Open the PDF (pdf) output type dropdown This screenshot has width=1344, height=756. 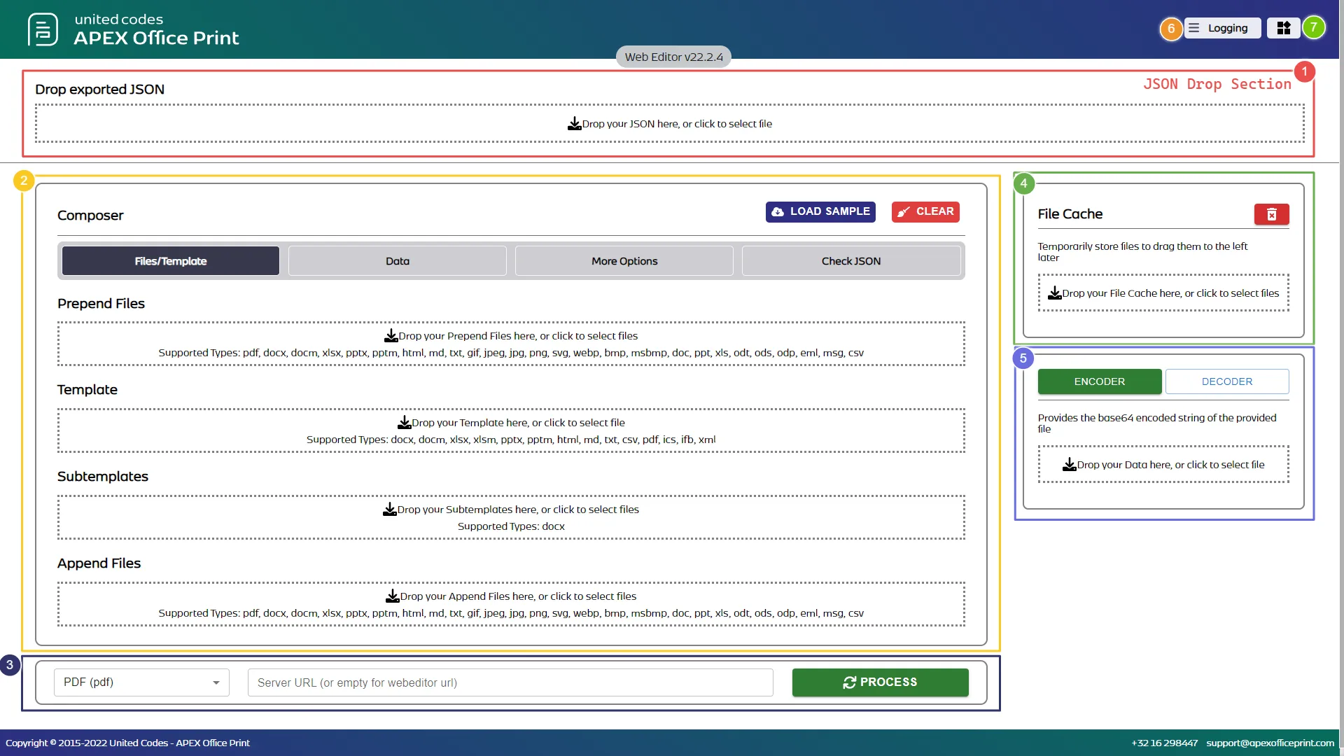click(141, 682)
